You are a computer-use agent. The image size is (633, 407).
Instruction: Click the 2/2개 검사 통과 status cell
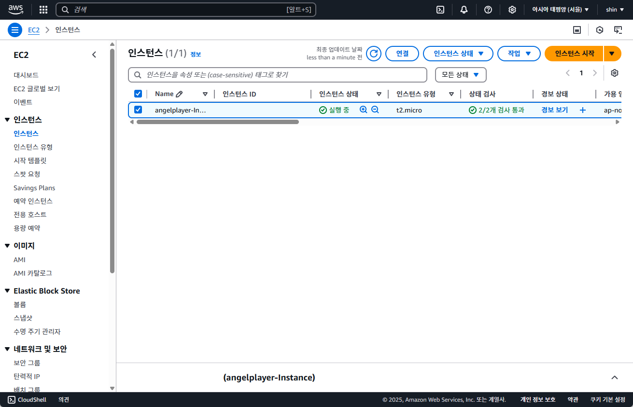coord(497,110)
